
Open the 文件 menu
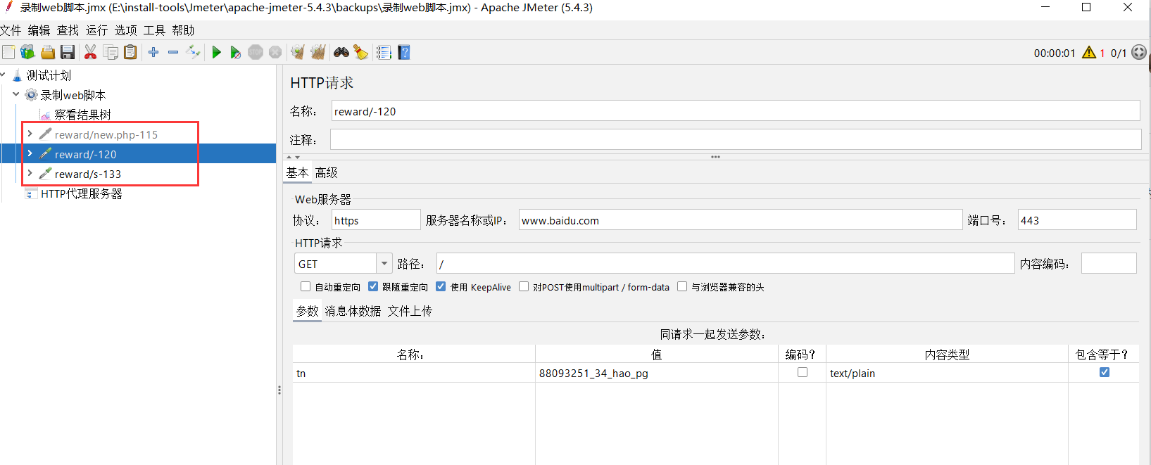click(x=11, y=30)
